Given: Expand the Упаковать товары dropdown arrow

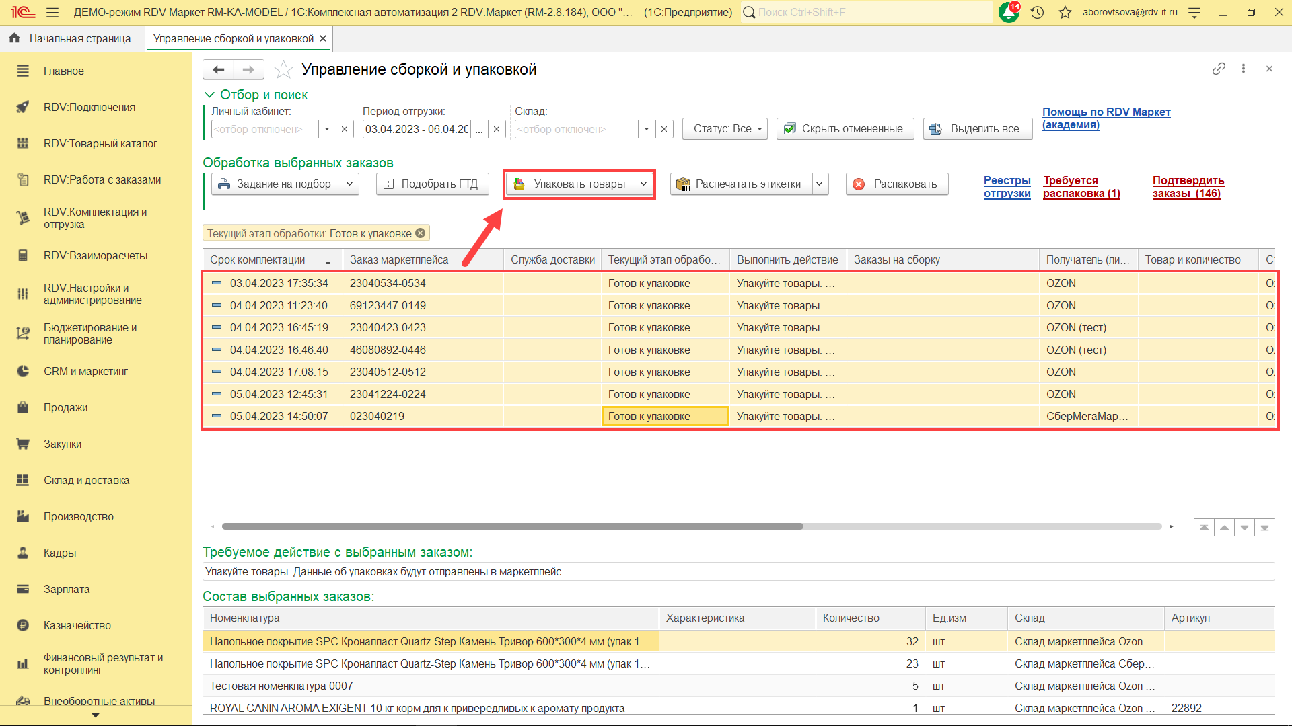Looking at the screenshot, I should [644, 184].
